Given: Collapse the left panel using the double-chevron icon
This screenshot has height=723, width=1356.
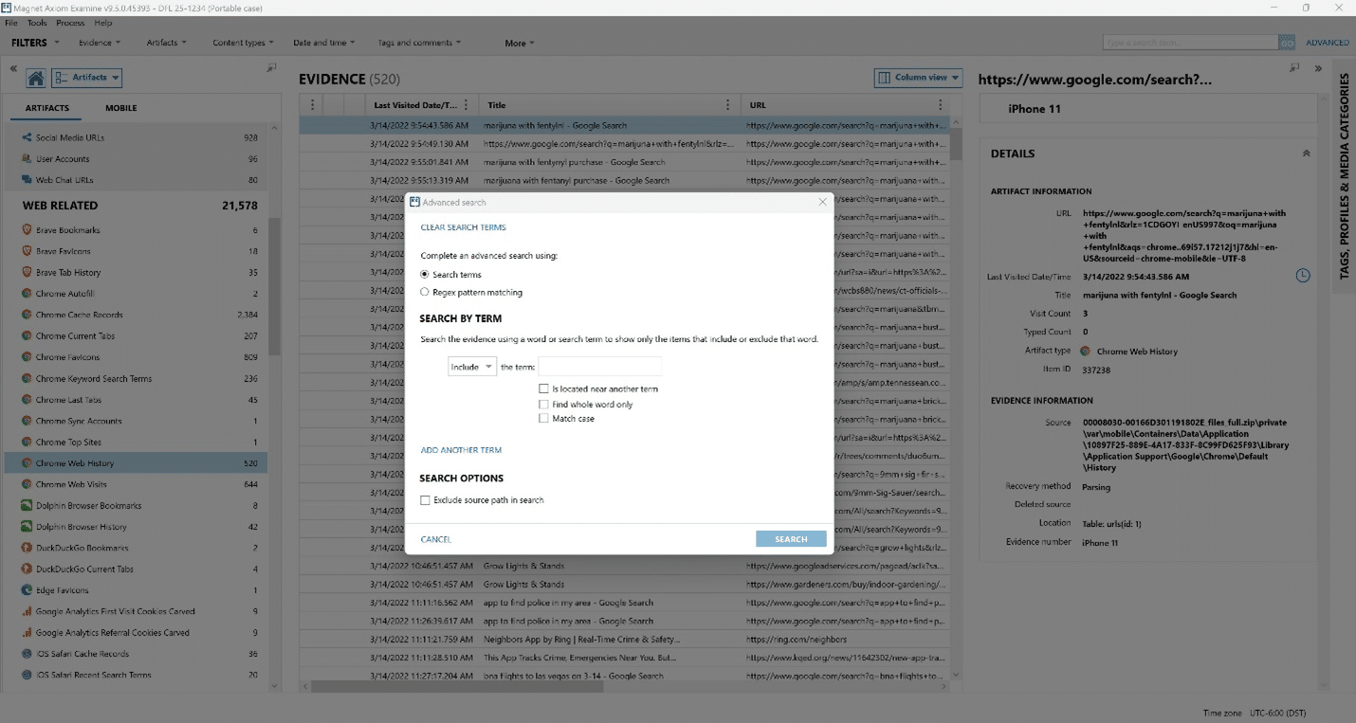Looking at the screenshot, I should tap(13, 68).
